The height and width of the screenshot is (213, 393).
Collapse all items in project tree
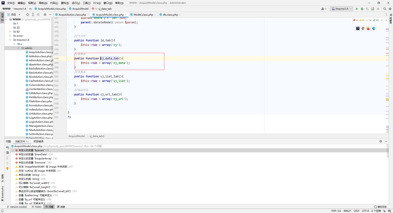pos(38,15)
